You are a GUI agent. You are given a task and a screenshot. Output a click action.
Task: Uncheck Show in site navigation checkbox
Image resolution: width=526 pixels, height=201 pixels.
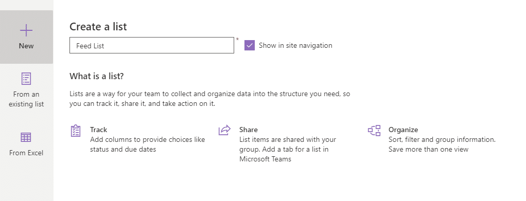(x=250, y=45)
